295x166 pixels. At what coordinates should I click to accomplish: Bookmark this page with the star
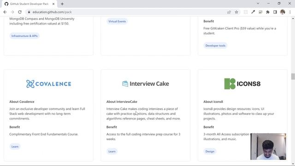[236, 12]
